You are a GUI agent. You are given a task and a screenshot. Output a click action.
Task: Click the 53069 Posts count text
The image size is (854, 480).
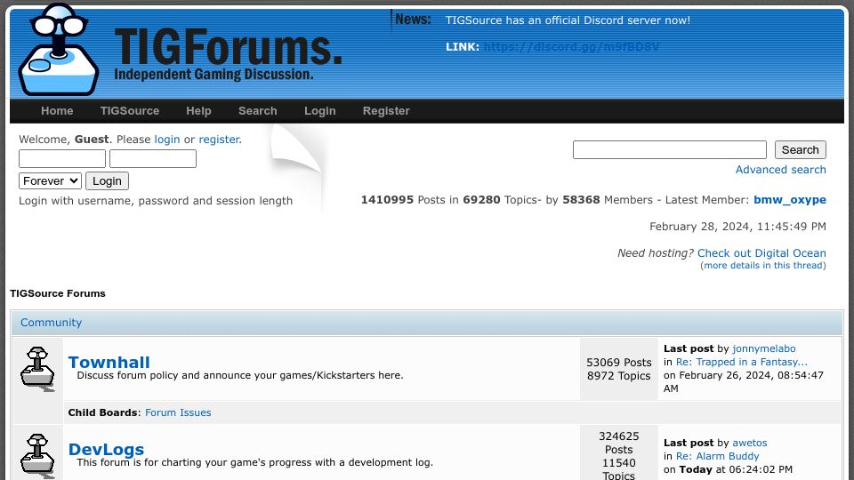click(x=619, y=363)
